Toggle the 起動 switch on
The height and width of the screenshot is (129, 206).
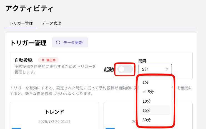[125, 69]
